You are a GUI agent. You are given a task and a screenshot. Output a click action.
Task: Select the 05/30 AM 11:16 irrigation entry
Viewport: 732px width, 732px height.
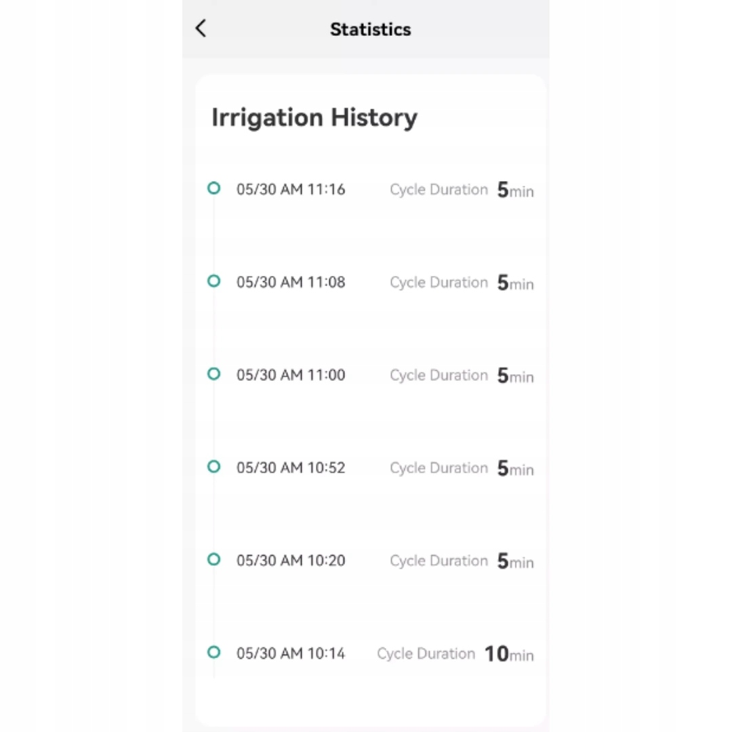(x=291, y=190)
